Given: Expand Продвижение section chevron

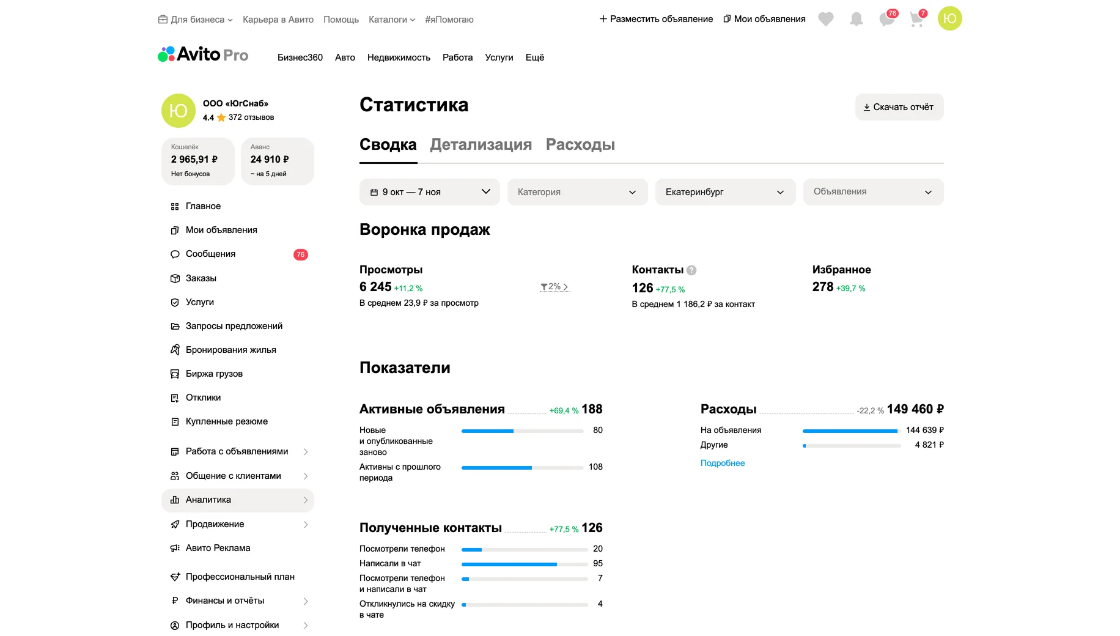Looking at the screenshot, I should (x=306, y=524).
